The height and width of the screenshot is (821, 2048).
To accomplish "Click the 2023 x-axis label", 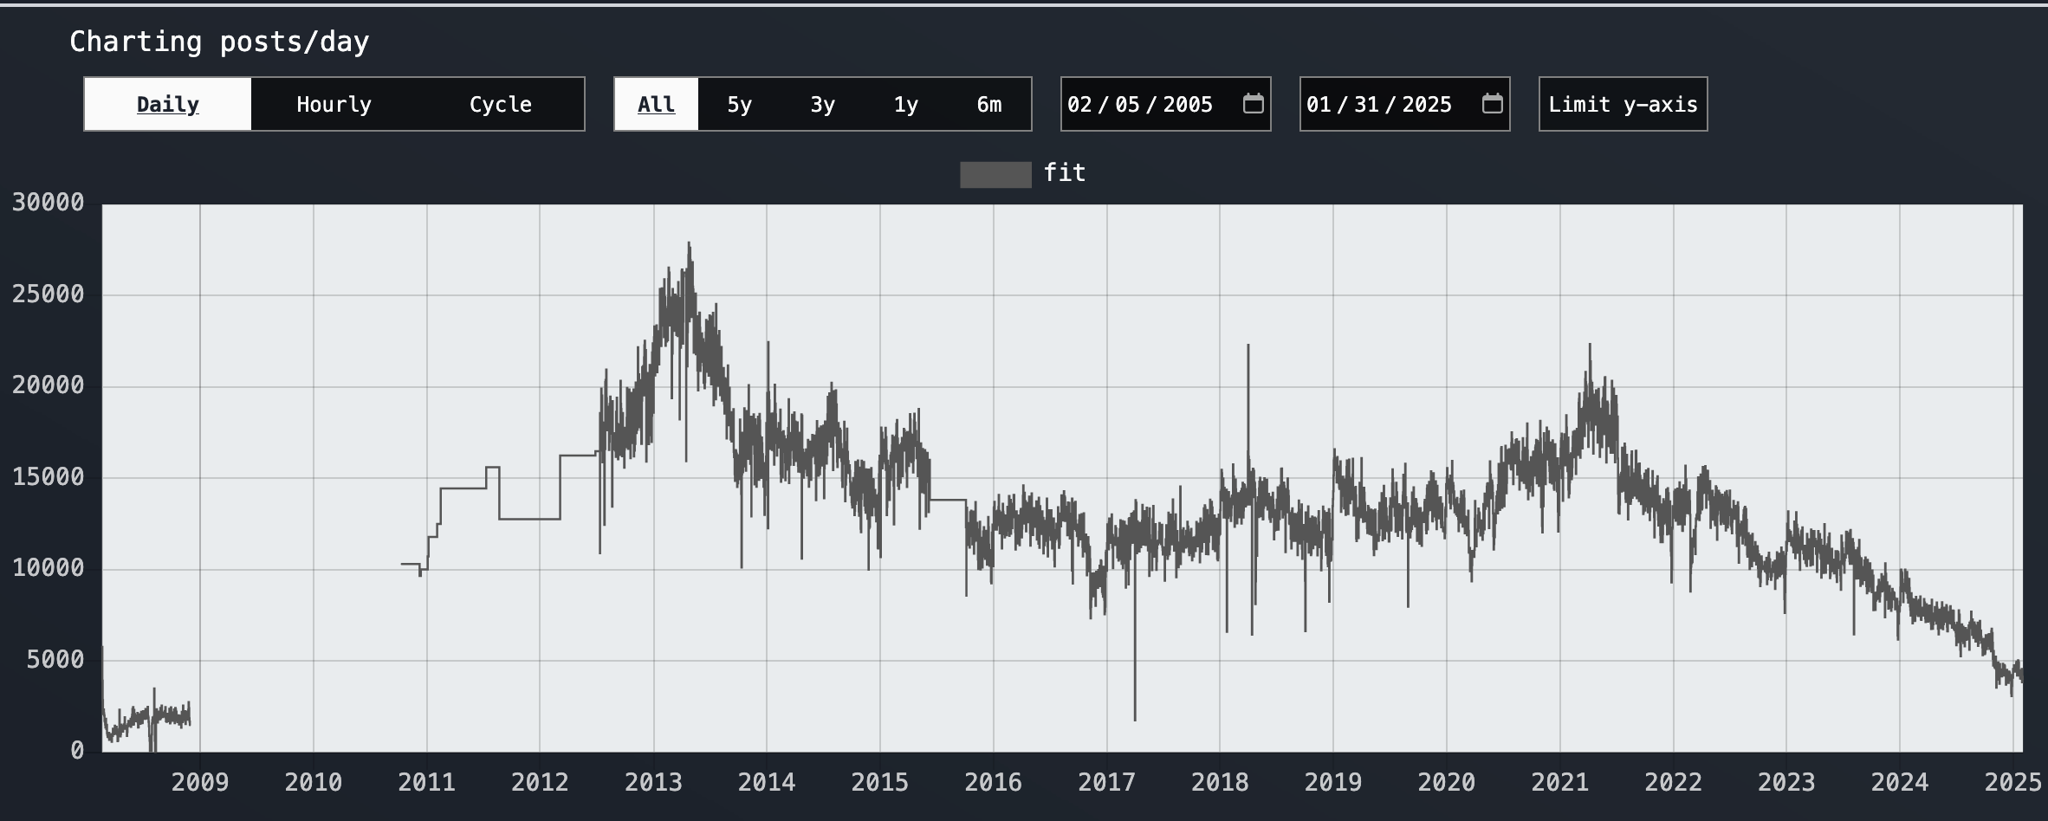I will pos(1786,783).
